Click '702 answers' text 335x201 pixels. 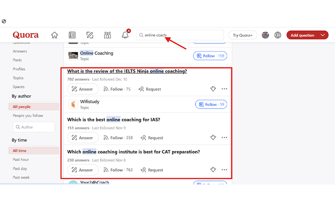point(78,79)
